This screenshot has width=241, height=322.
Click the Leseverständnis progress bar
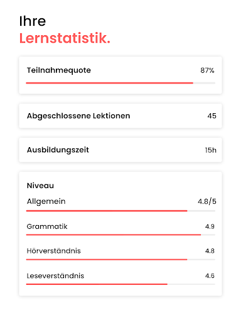(120, 284)
